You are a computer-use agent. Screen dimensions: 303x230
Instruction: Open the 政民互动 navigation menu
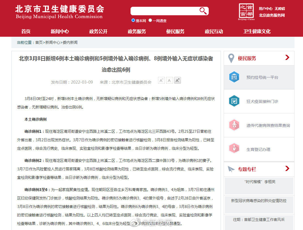(x=214, y=31)
